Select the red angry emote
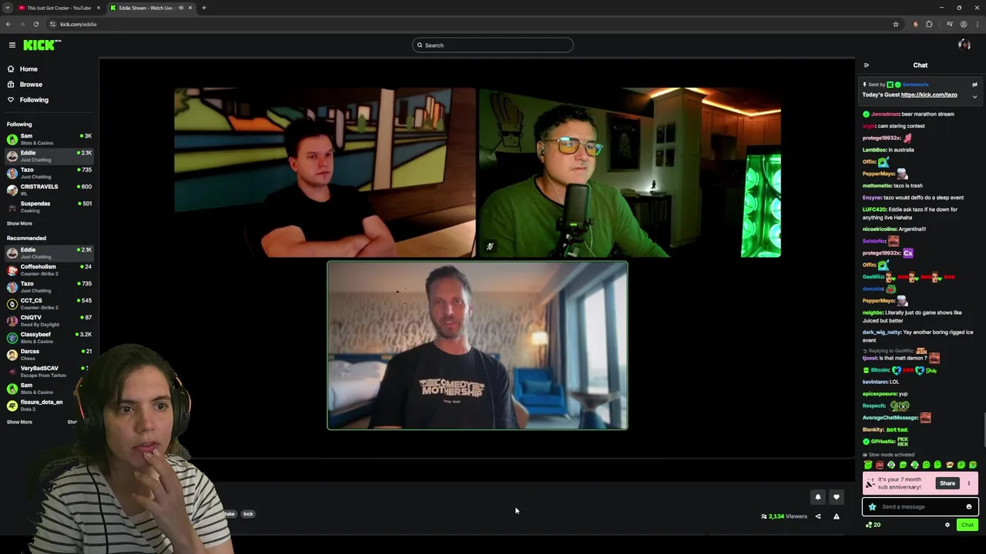 (880, 465)
